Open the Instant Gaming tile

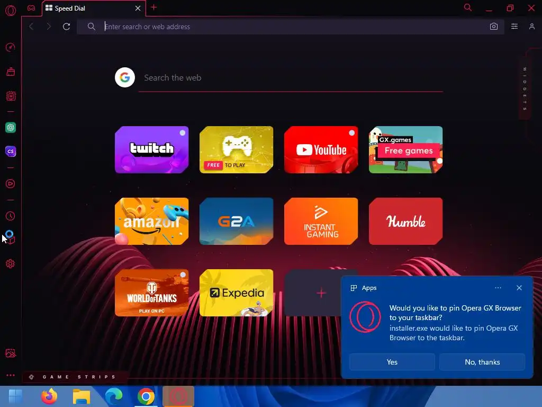321,221
